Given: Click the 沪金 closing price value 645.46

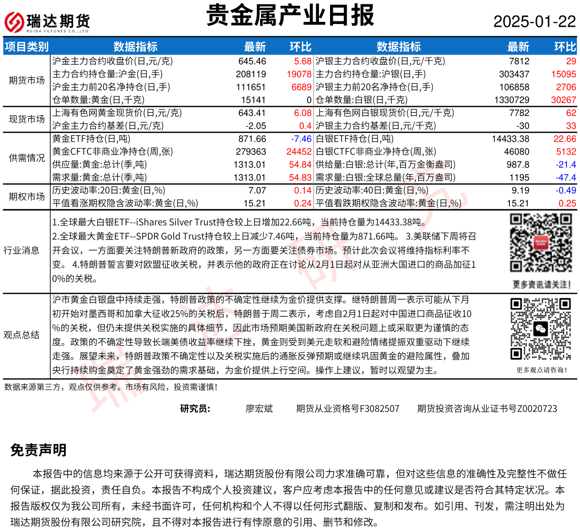Looking at the screenshot, I should tap(252, 61).
